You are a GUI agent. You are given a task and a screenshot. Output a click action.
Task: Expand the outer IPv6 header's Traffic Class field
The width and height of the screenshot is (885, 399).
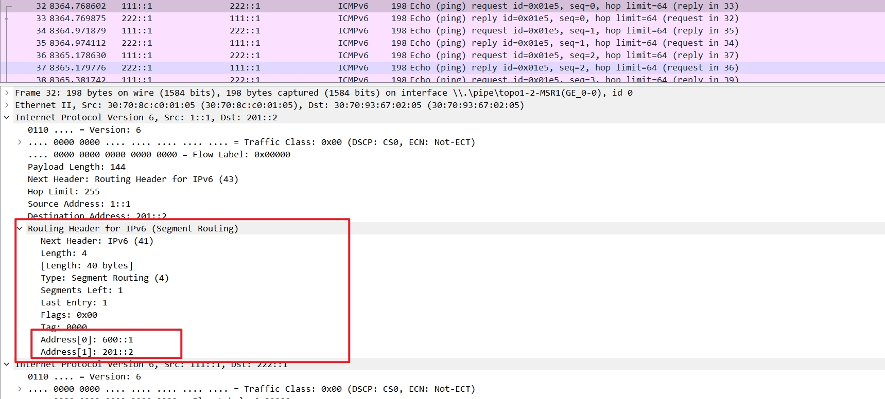click(x=20, y=142)
